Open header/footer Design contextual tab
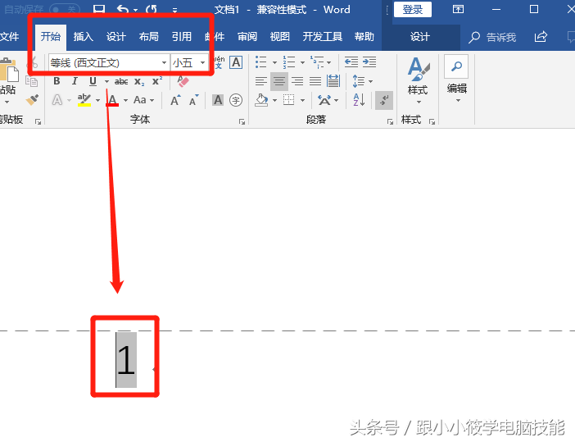The image size is (575, 442). coord(420,37)
